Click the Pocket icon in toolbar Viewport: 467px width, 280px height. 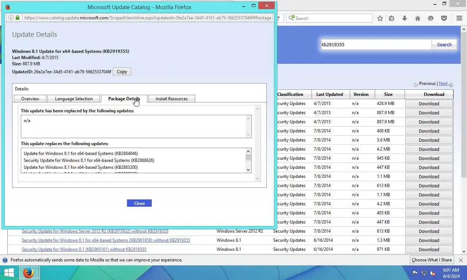(x=444, y=18)
